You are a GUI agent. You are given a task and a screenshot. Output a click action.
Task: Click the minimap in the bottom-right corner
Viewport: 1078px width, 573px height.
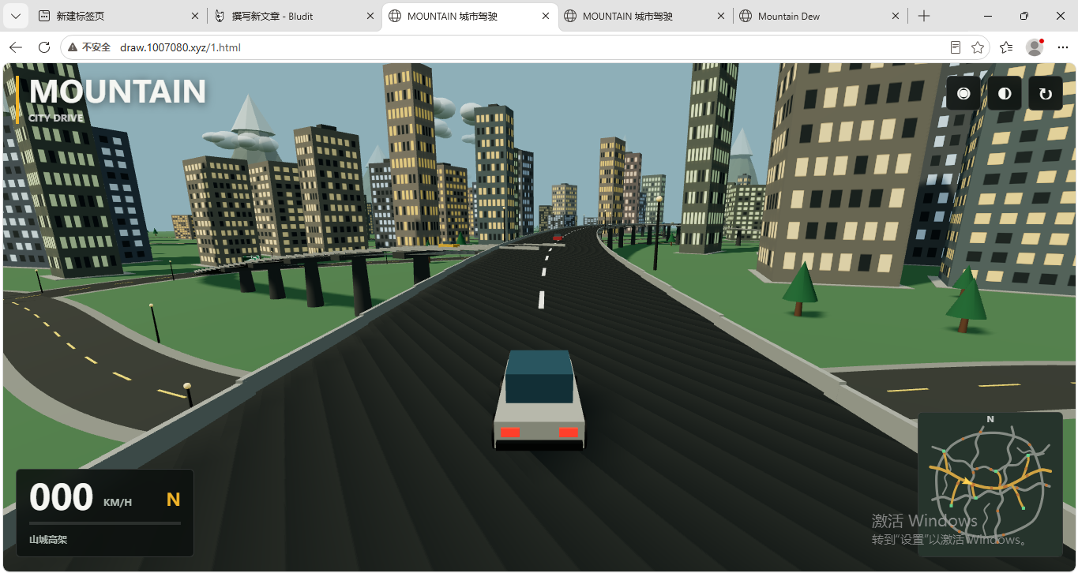click(x=990, y=485)
